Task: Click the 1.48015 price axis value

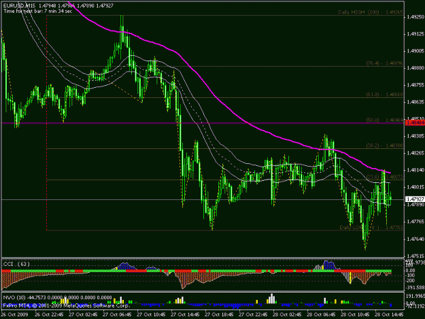Action: (x=415, y=187)
